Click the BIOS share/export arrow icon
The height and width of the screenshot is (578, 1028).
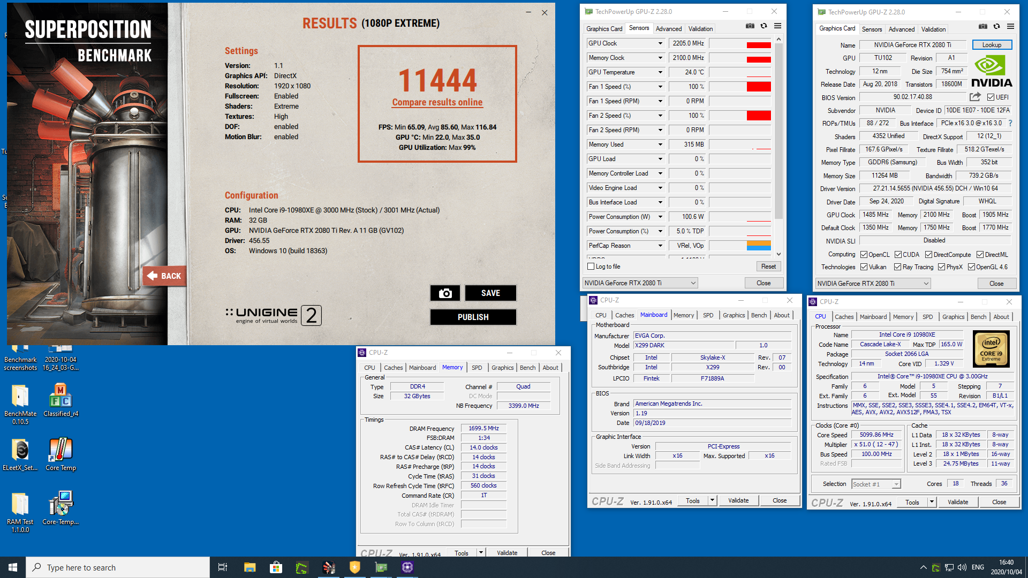pyautogui.click(x=975, y=97)
